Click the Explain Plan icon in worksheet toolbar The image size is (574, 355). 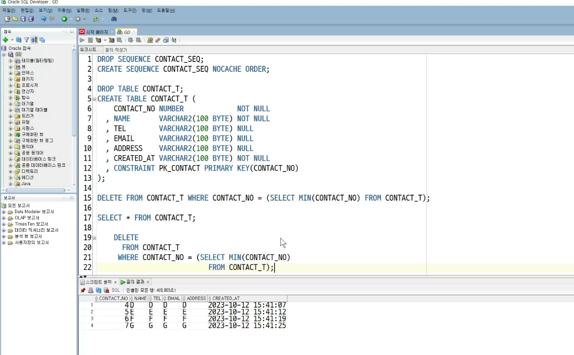click(x=98, y=40)
